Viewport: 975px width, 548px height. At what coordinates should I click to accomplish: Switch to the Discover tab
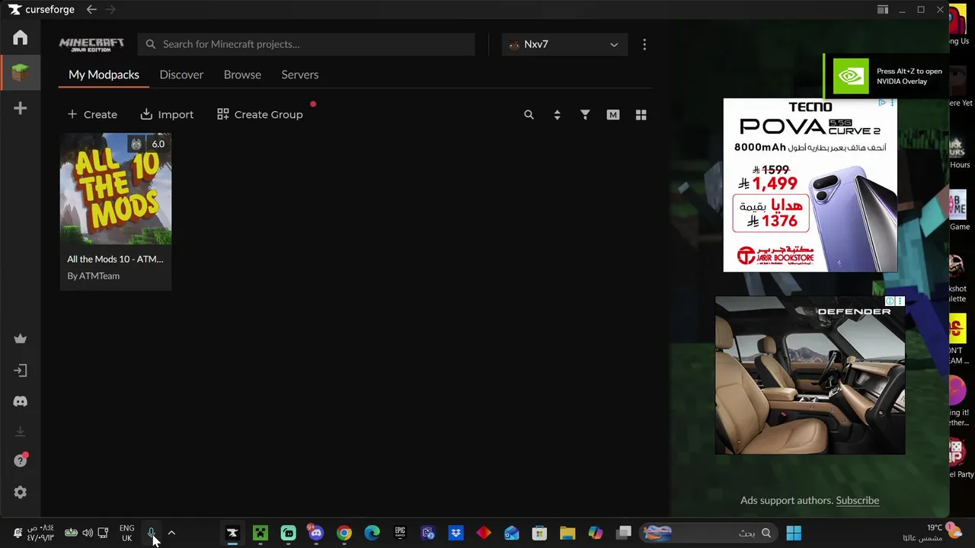181,75
